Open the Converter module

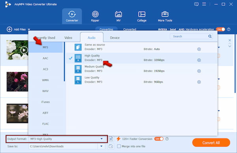[x=72, y=16]
